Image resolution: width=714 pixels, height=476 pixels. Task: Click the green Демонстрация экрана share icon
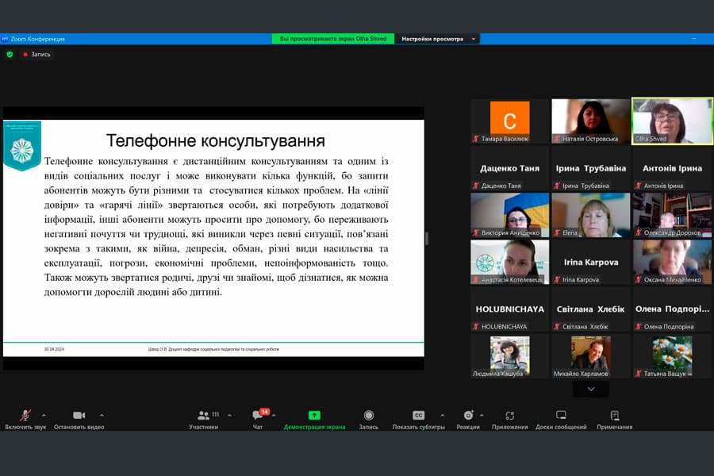click(x=314, y=416)
